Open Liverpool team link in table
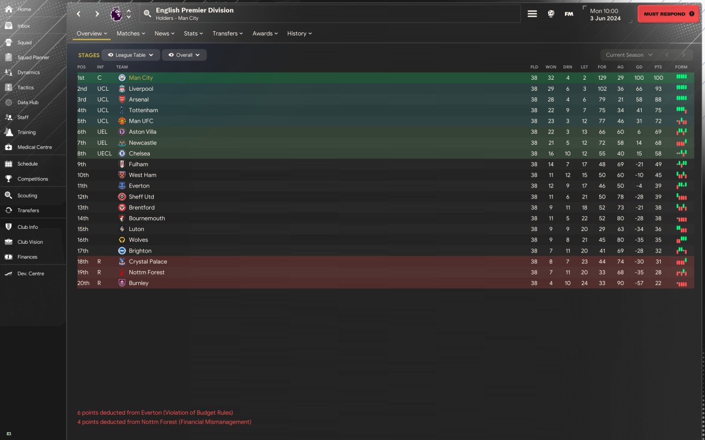 (141, 89)
